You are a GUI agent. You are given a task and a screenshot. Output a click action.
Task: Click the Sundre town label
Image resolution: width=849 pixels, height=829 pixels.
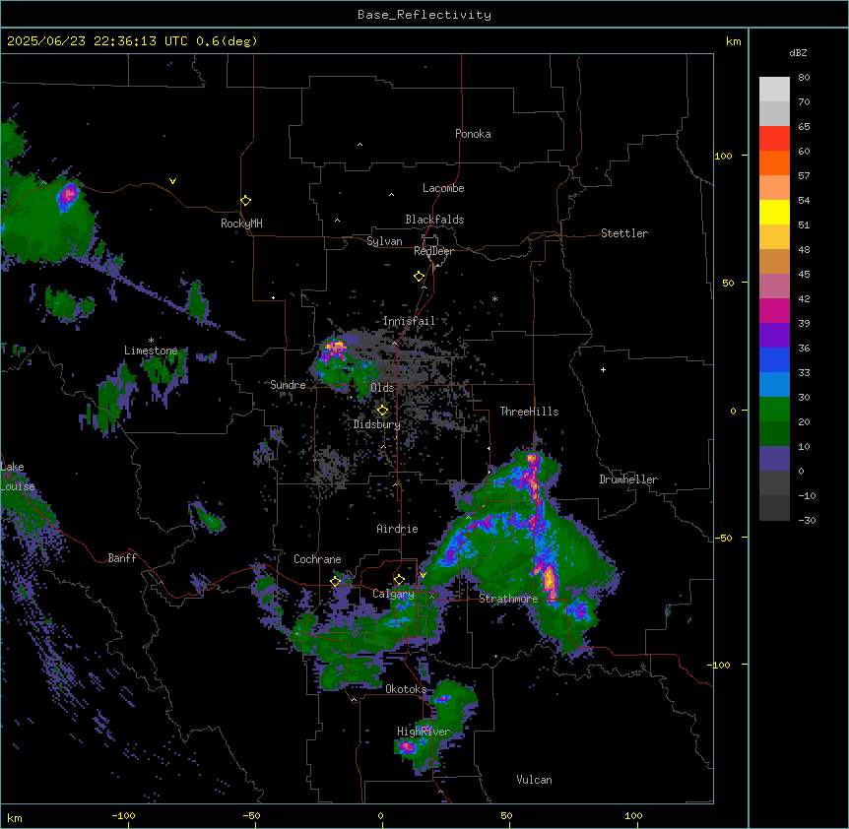click(x=288, y=385)
